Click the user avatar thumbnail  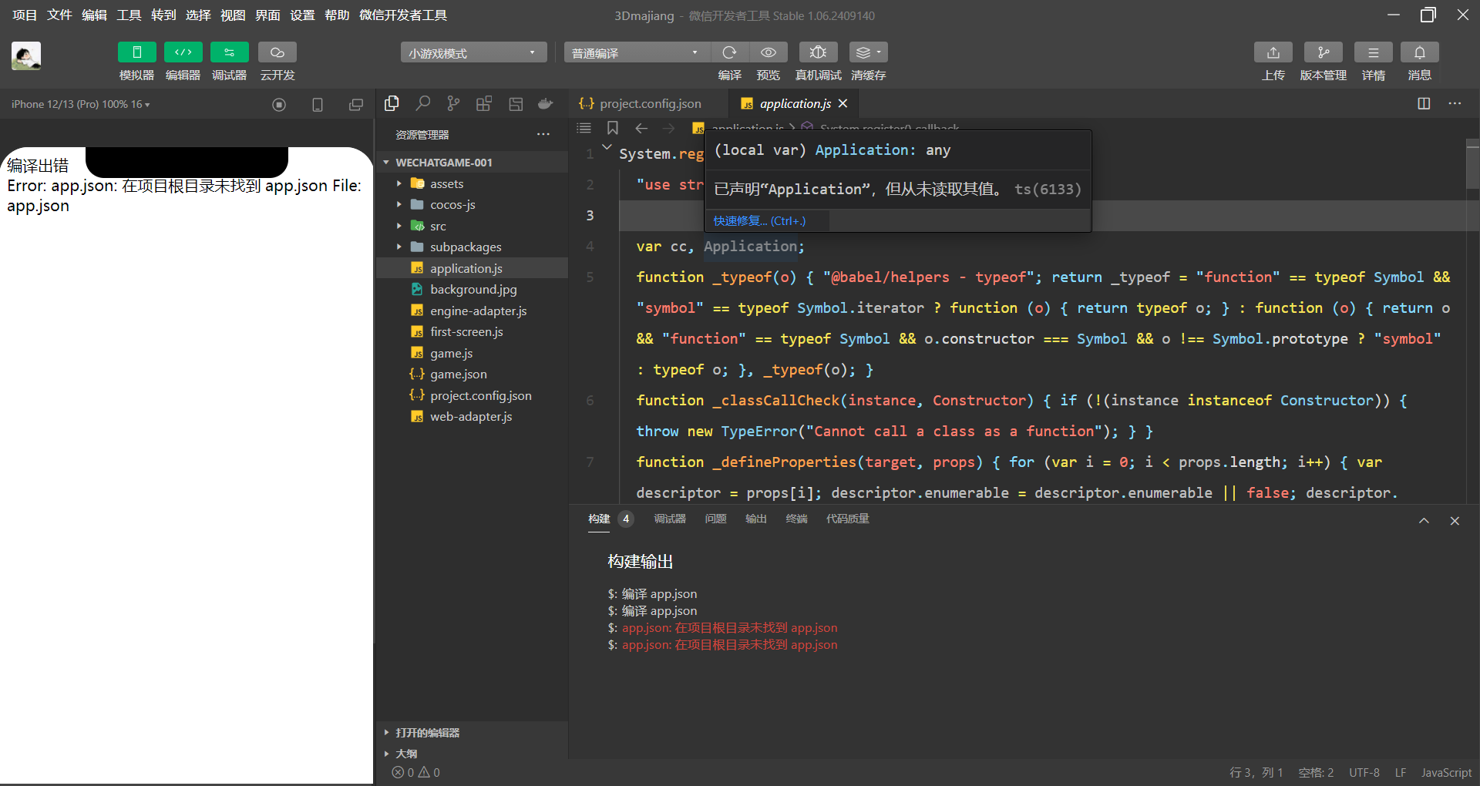[26, 55]
